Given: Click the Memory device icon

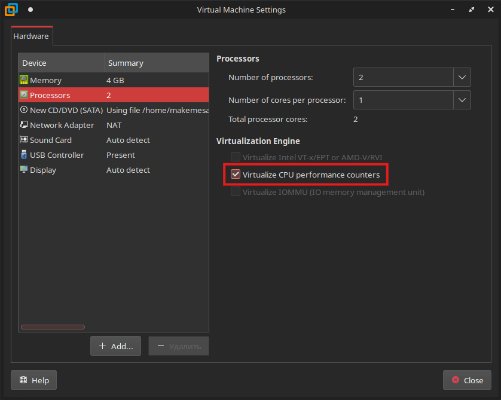Looking at the screenshot, I should pos(24,80).
